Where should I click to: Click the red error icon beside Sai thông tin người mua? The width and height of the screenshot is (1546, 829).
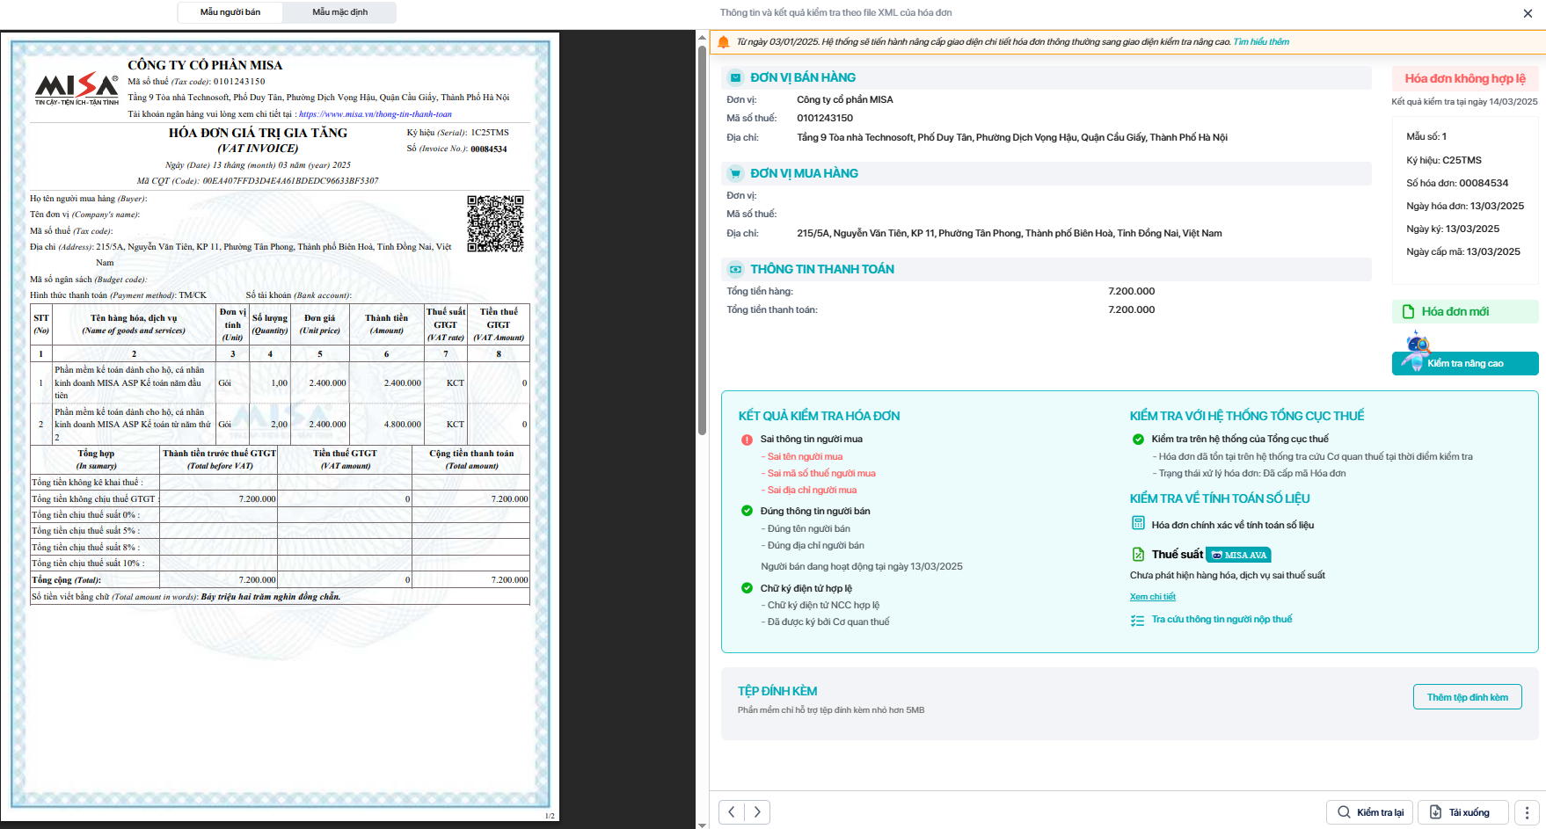pyautogui.click(x=747, y=440)
